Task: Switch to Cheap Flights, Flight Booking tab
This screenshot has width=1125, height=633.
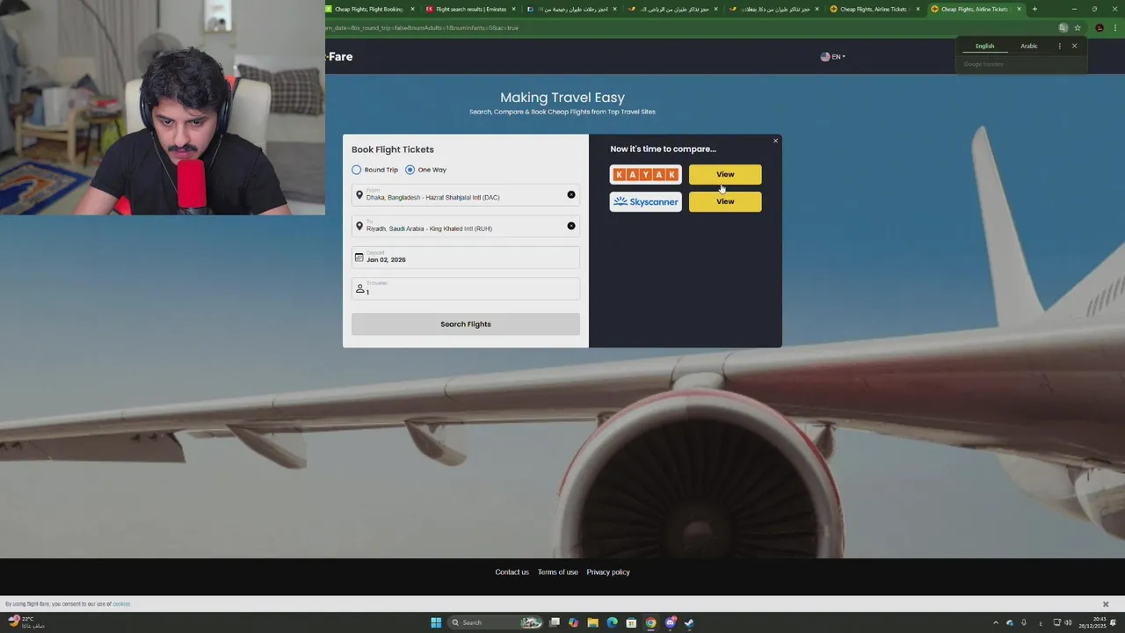Action: coord(368,9)
